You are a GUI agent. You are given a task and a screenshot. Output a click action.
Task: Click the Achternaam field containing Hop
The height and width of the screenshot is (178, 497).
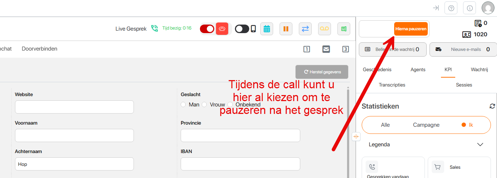[74, 164]
